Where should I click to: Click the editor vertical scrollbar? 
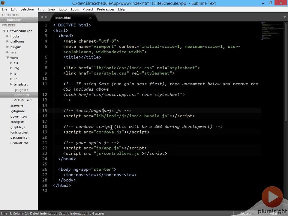point(286,73)
